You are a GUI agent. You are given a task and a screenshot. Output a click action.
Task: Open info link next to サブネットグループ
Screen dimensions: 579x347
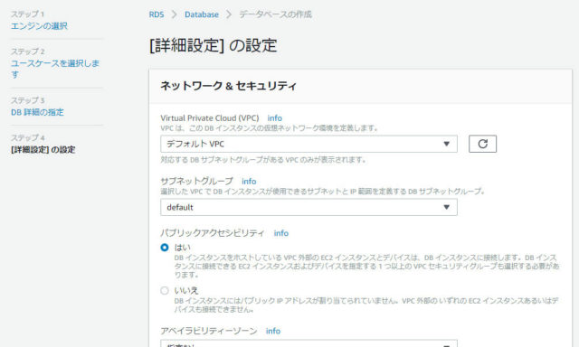pos(249,182)
